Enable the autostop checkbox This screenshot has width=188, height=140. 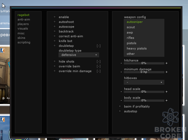click(120, 111)
